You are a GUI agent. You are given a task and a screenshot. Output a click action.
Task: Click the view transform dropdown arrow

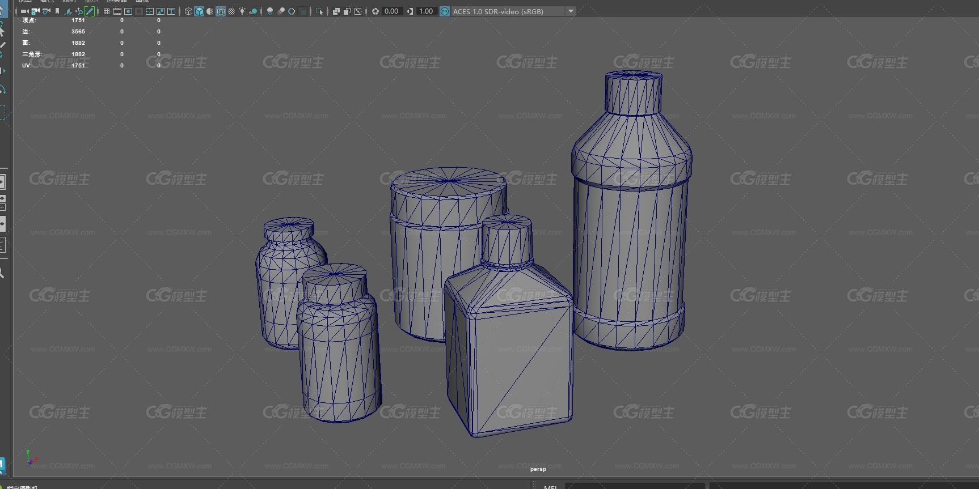[571, 11]
